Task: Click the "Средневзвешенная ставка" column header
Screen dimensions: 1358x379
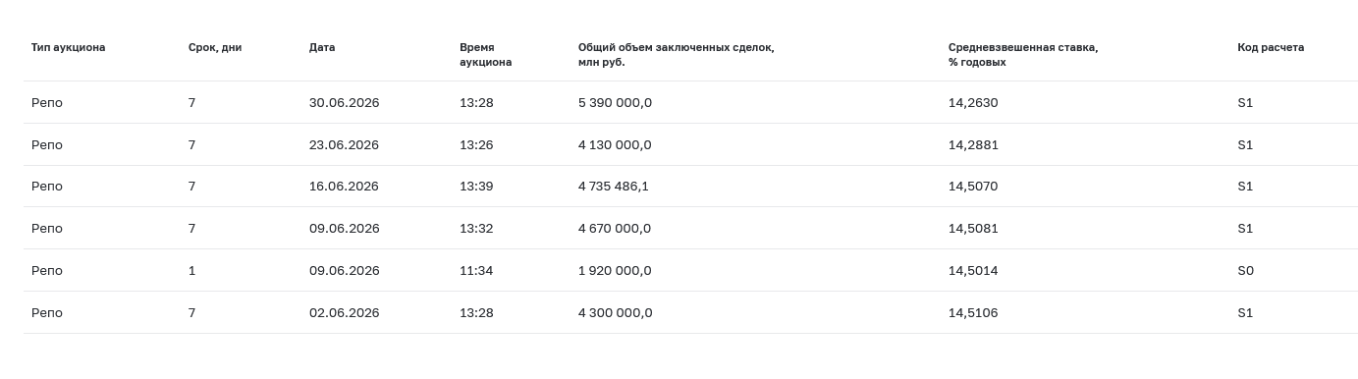Action: [x=1023, y=54]
